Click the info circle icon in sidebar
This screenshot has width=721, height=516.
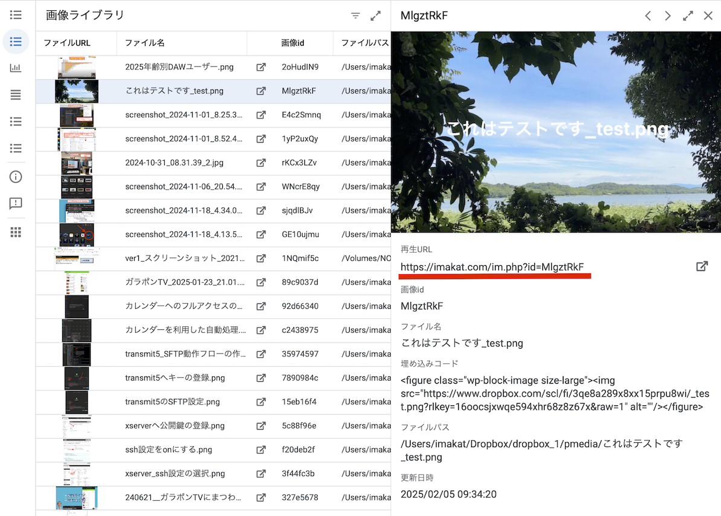tap(16, 176)
